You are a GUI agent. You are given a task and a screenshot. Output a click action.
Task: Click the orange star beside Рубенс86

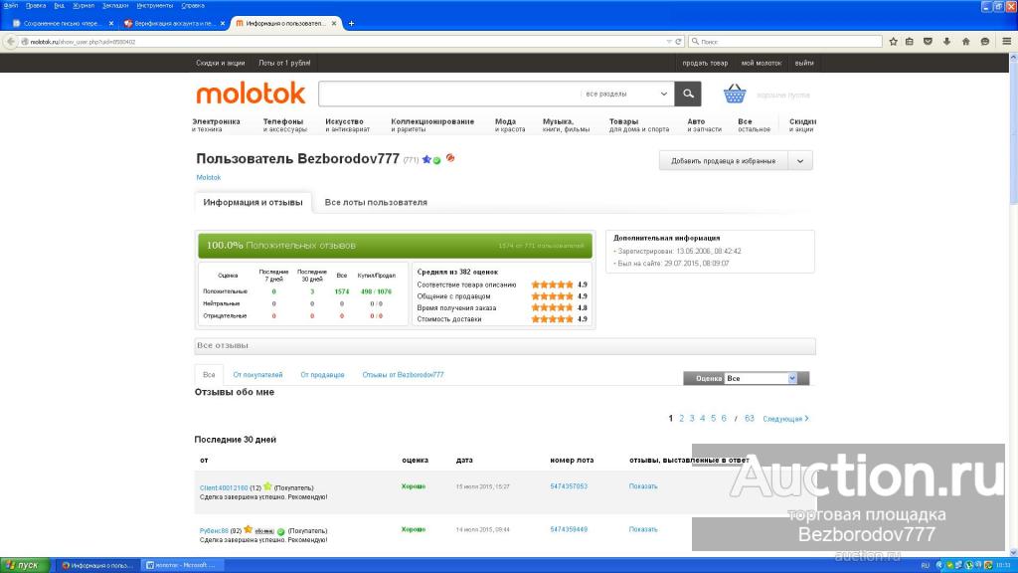tap(248, 529)
